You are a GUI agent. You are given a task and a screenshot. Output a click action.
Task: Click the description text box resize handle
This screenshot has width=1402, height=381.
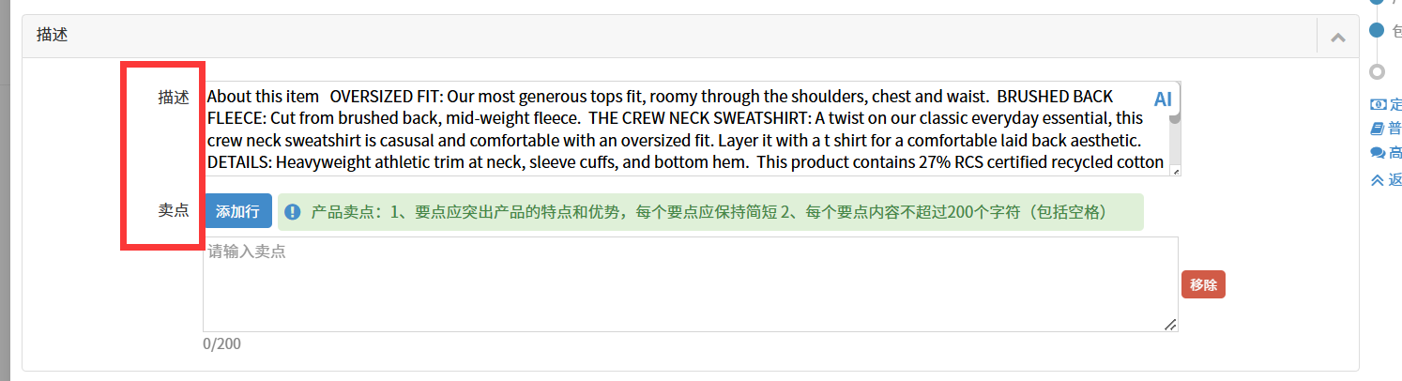click(1175, 171)
